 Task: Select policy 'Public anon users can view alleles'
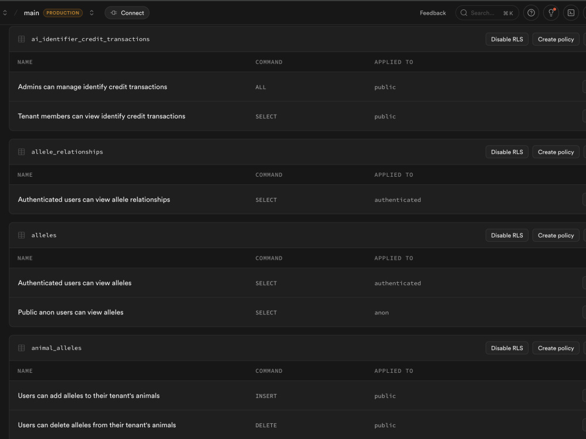(71, 312)
